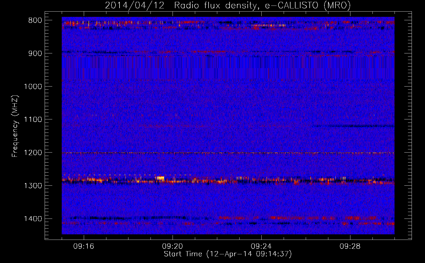Viewport: 425px width, 263px height.
Task: Click the 1100 frequency tick label
Action: click(33, 120)
